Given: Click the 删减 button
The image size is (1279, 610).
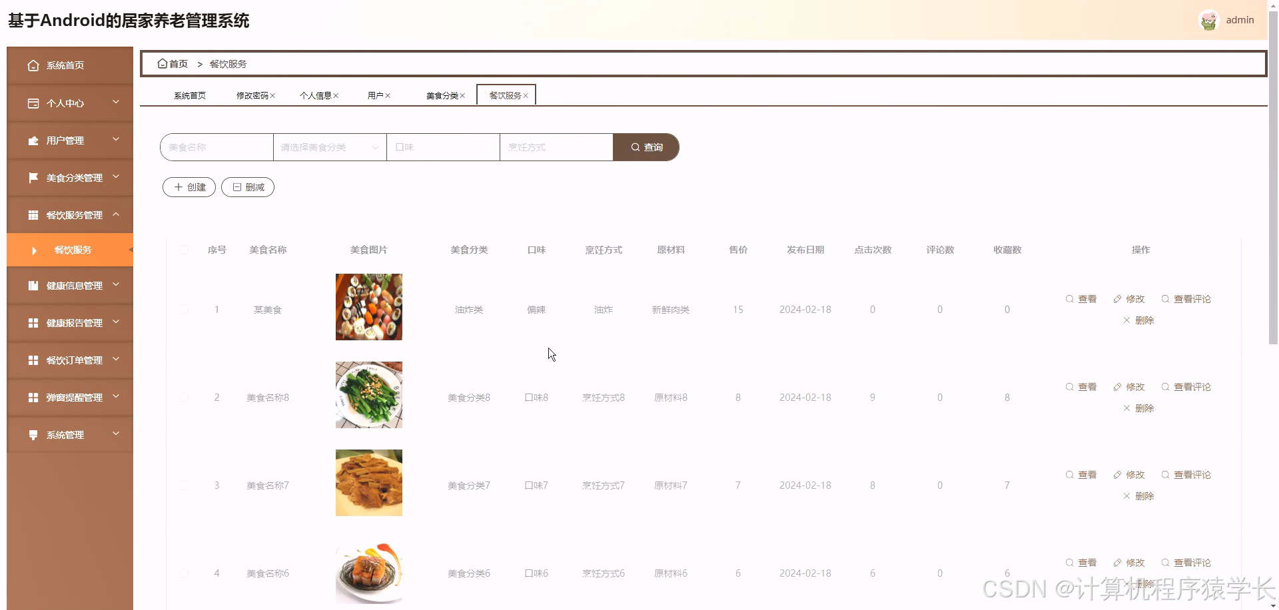Looking at the screenshot, I should pos(248,187).
